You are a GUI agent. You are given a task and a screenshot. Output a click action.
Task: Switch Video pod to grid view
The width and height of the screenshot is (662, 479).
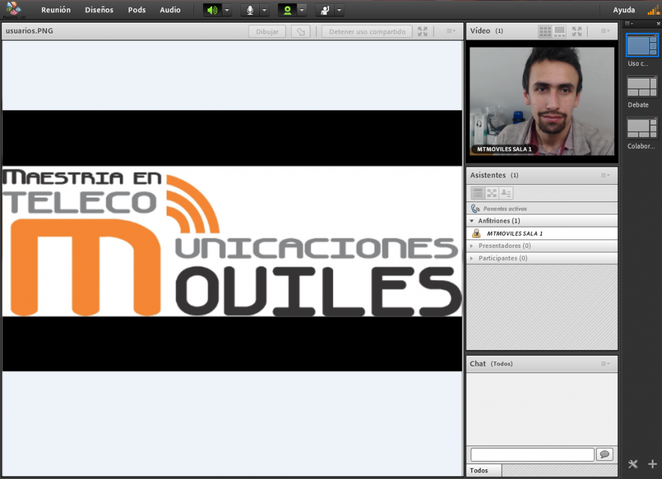546,31
